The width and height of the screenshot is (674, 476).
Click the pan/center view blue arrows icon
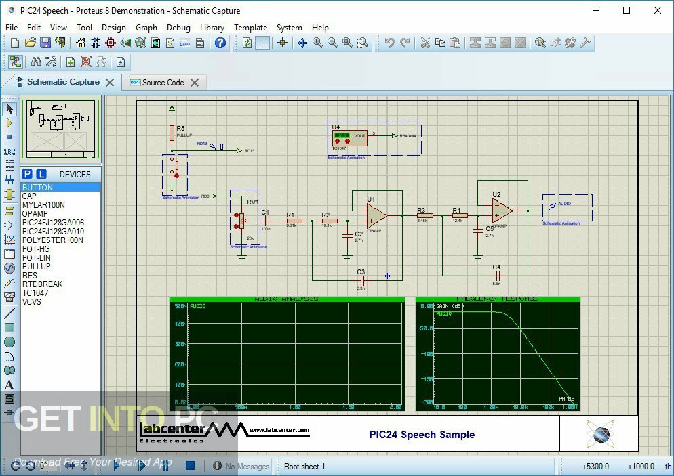click(x=302, y=43)
